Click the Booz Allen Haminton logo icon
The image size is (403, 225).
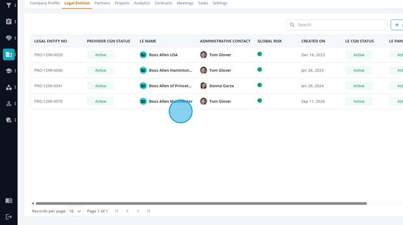(143, 70)
